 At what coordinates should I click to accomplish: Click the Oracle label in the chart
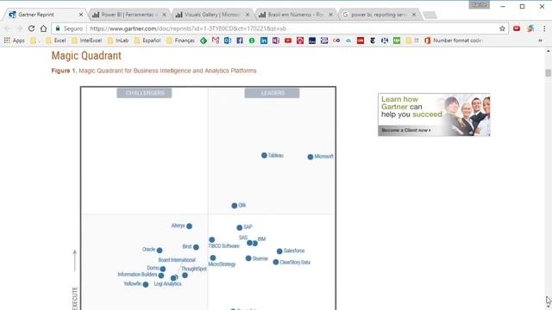(148, 249)
